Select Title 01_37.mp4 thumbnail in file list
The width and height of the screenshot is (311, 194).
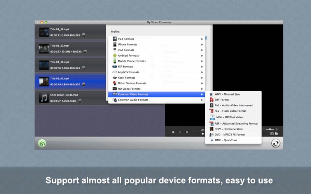pos(44,49)
